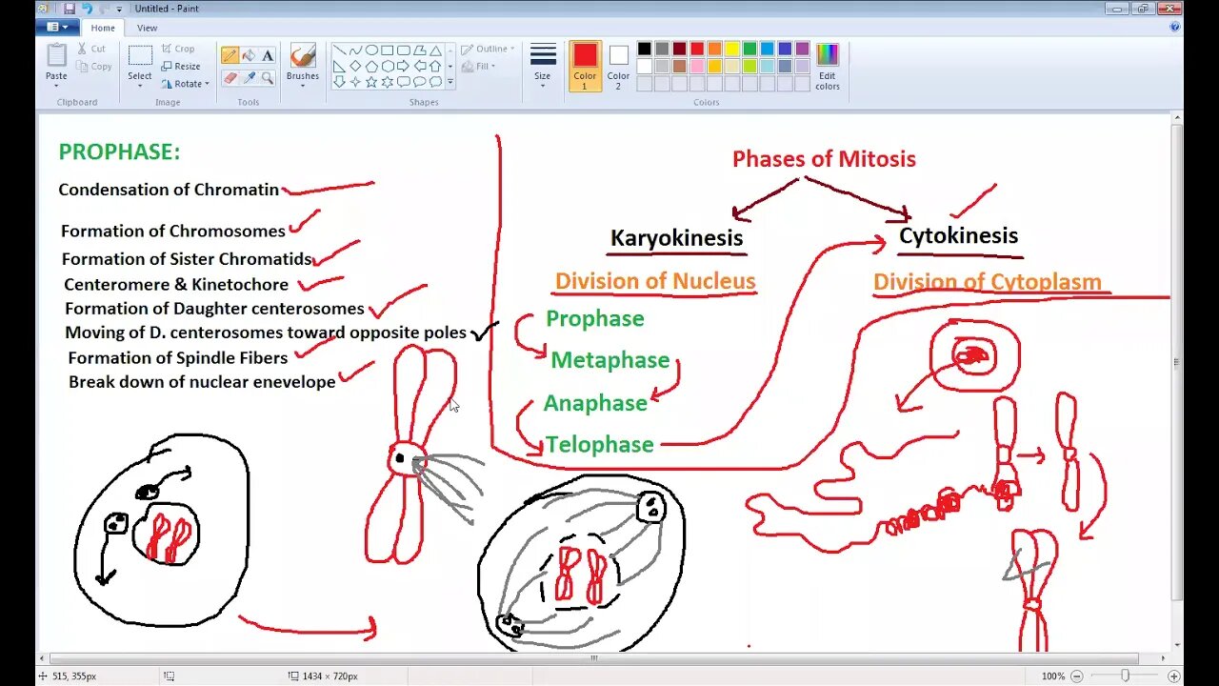Select the Text tool

[268, 55]
